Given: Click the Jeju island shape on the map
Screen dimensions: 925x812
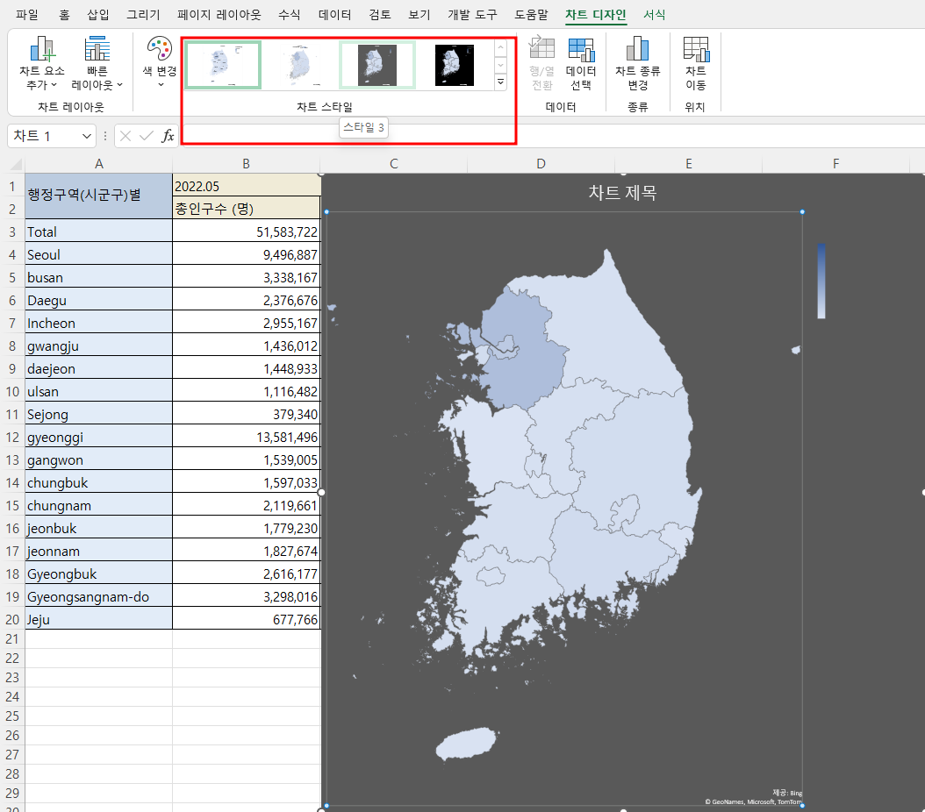Looking at the screenshot, I should coord(466,744).
